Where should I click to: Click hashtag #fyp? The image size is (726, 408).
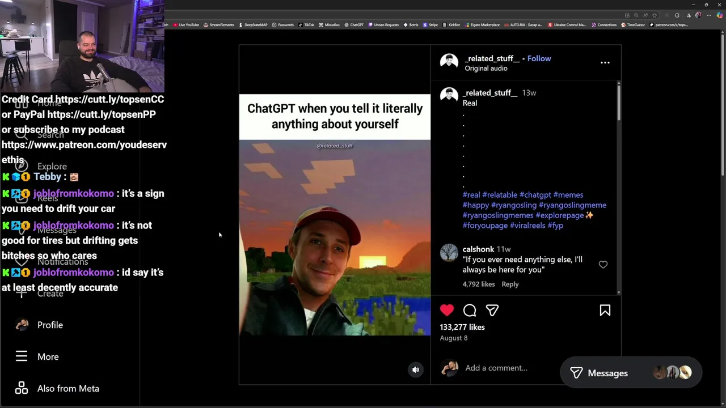555,225
